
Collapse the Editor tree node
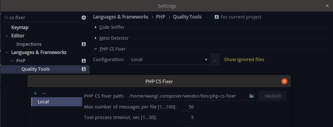point(7,36)
